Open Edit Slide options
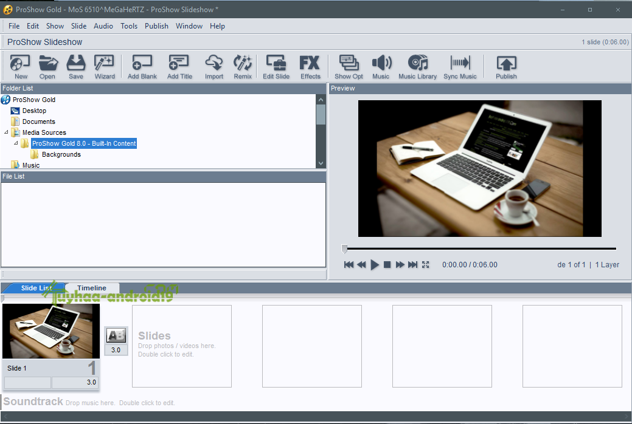 pos(276,67)
